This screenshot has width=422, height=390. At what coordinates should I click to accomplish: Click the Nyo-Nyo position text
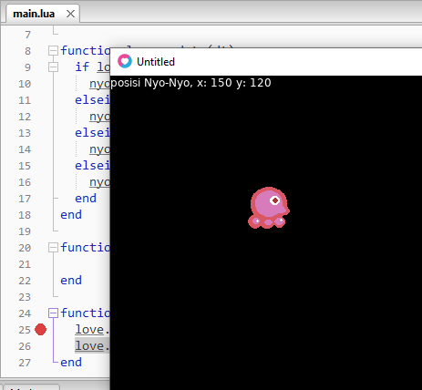(x=190, y=83)
